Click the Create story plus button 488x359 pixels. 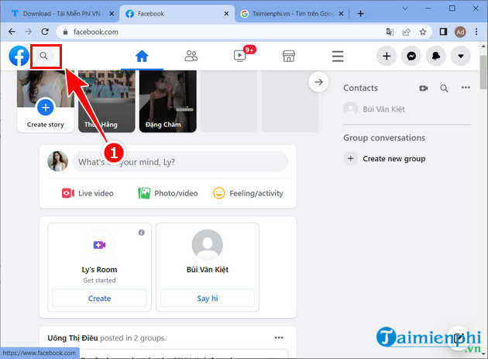coord(46,108)
